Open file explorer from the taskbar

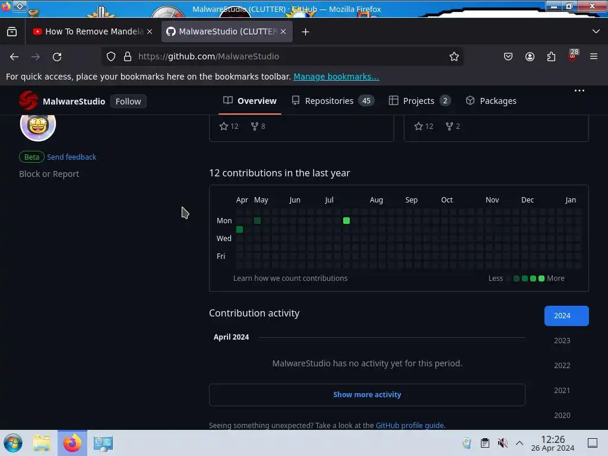click(x=42, y=443)
